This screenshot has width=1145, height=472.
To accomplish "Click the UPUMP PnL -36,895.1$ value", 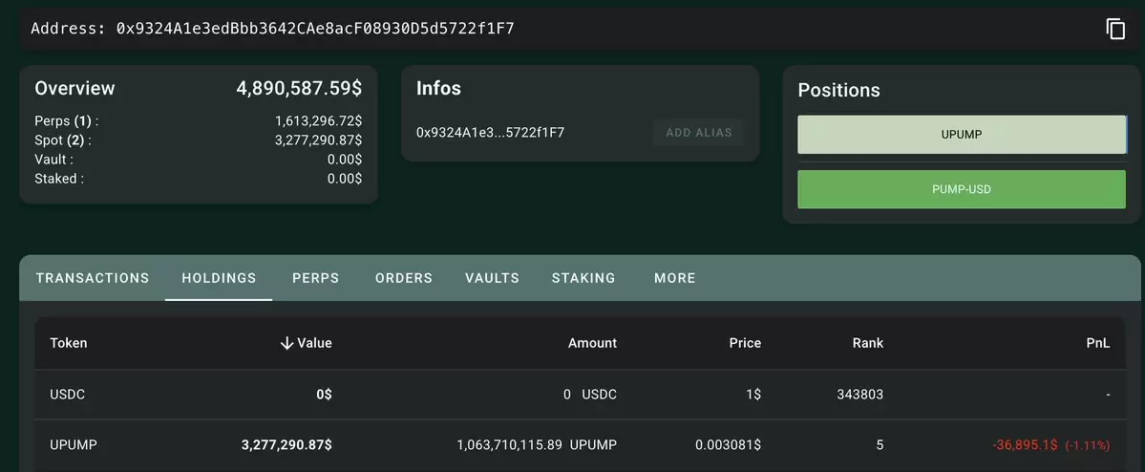I will click(x=1026, y=444).
